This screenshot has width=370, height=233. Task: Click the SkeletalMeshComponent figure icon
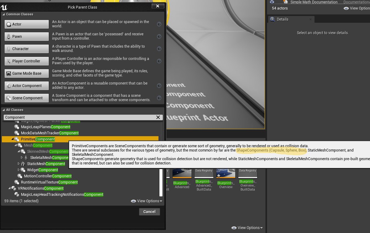(26, 158)
